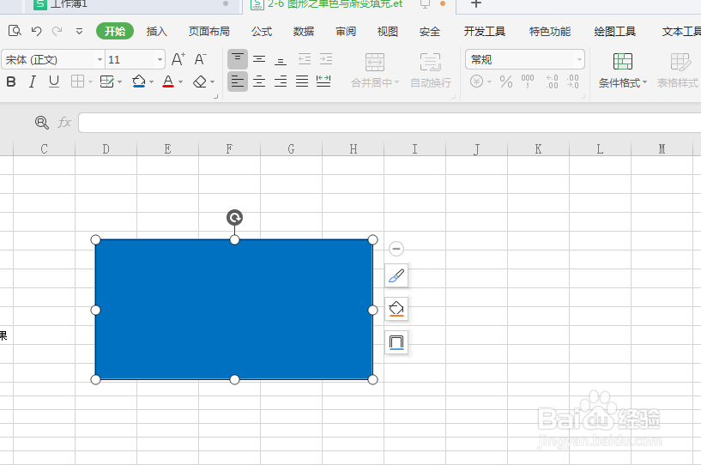This screenshot has height=465, width=701.
Task: Open the 公式 tab
Action: pos(262,31)
